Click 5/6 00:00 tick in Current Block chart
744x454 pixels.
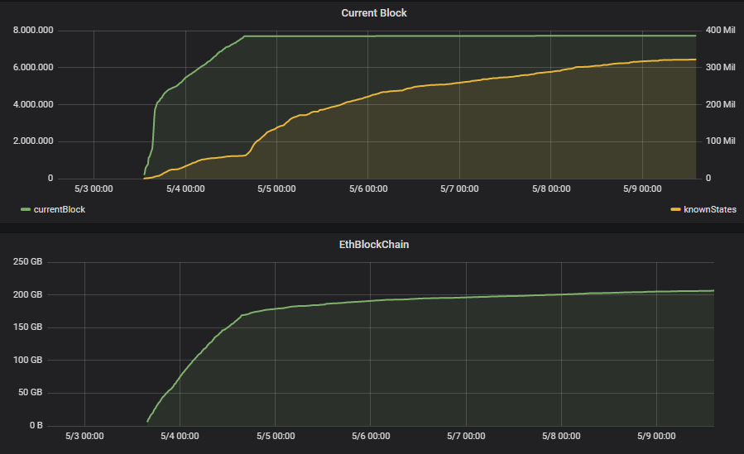[368, 189]
